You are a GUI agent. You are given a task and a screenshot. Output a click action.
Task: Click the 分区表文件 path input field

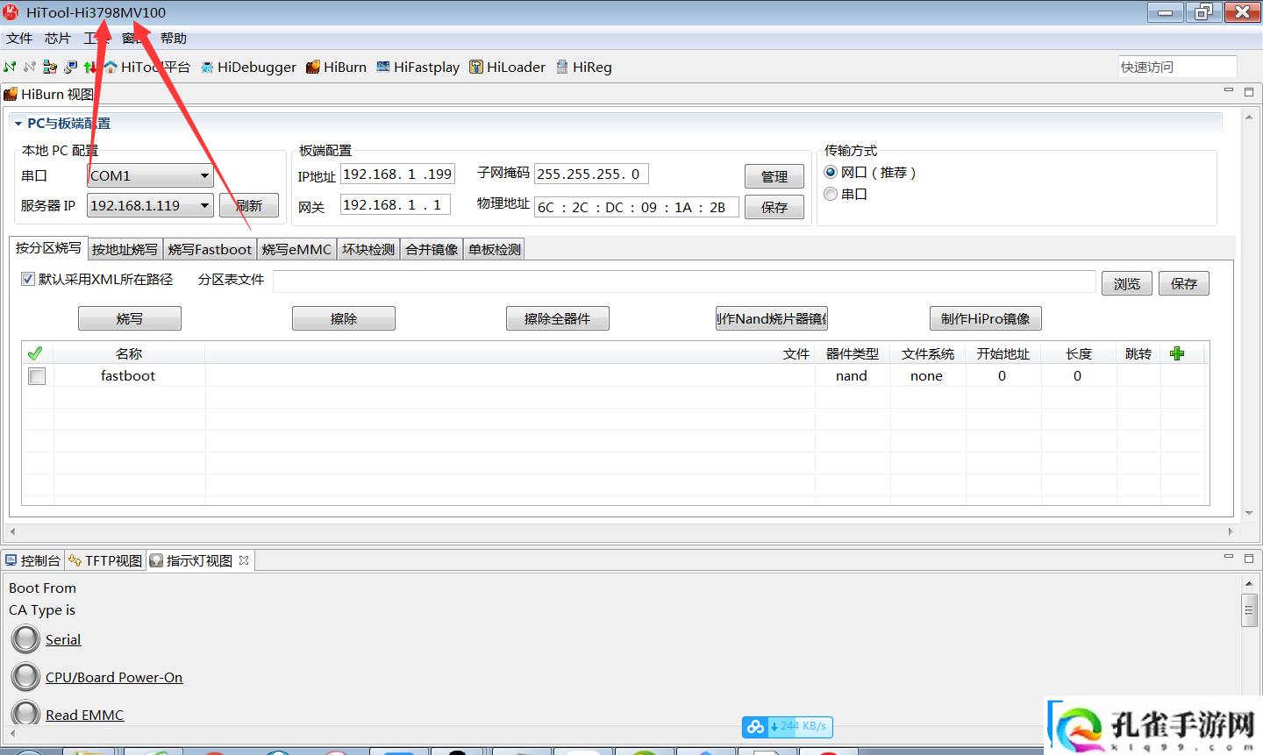(x=684, y=281)
